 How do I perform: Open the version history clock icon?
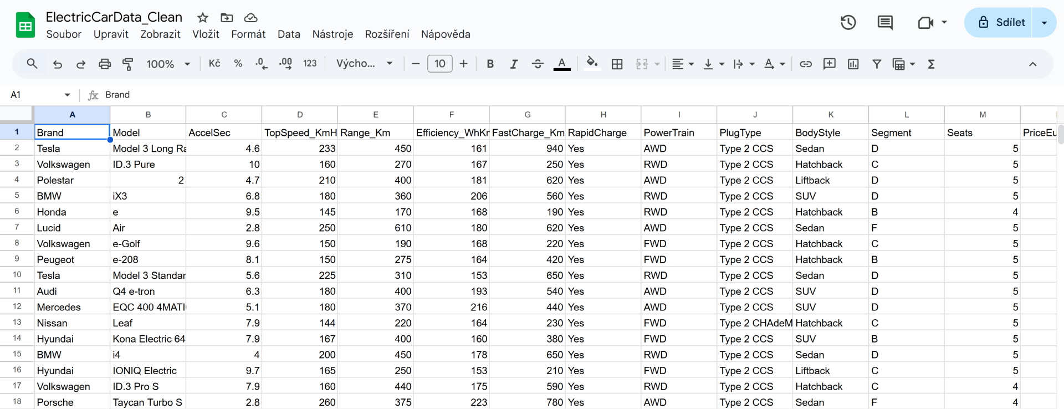pos(848,22)
